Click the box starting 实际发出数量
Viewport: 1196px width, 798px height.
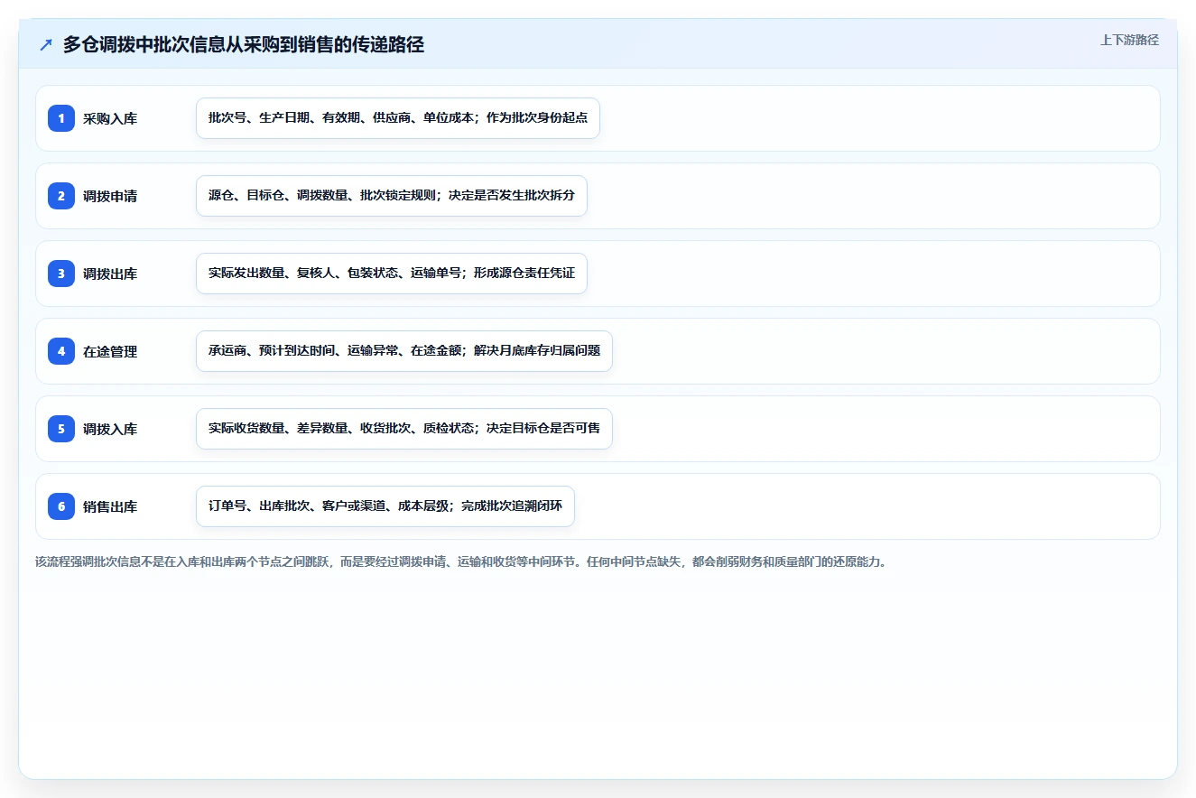392,274
